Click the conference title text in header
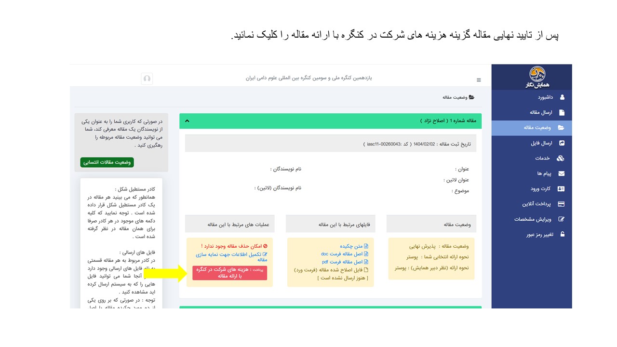The image size is (617, 347). [308, 78]
